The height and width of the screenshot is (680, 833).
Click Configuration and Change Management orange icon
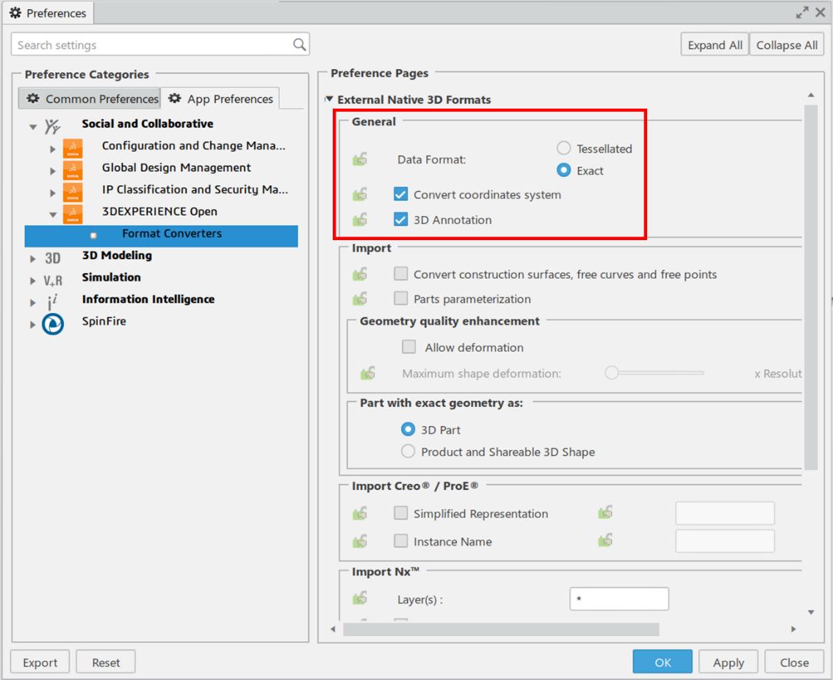[73, 149]
